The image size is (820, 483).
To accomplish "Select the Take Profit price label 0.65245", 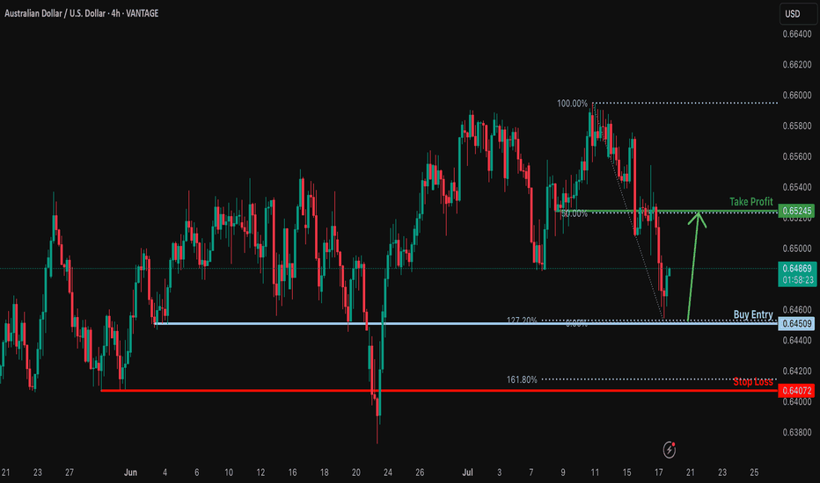I will tap(796, 211).
